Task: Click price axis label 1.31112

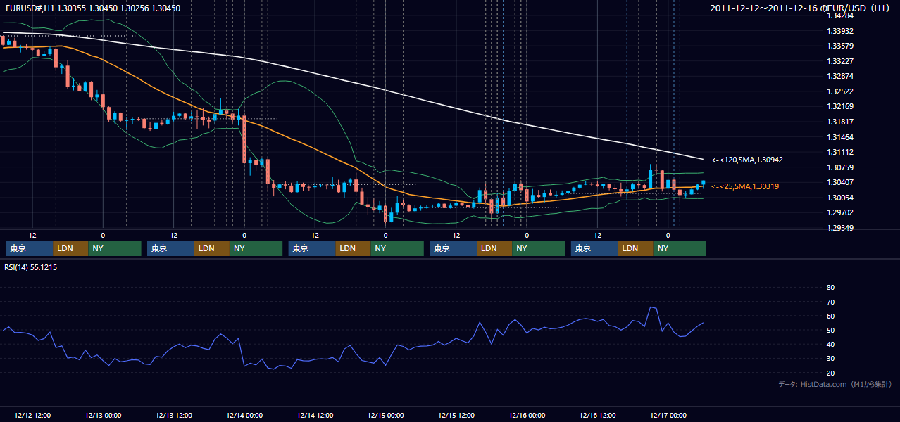Action: pos(840,152)
